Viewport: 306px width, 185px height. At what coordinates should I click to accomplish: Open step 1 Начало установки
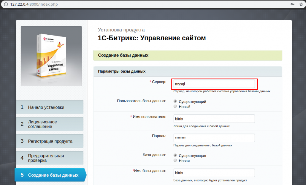(x=50, y=107)
